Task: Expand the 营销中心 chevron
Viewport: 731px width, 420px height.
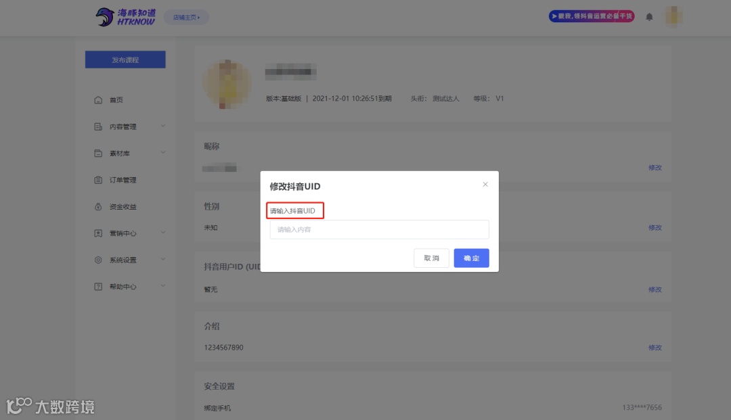Action: pyautogui.click(x=162, y=233)
